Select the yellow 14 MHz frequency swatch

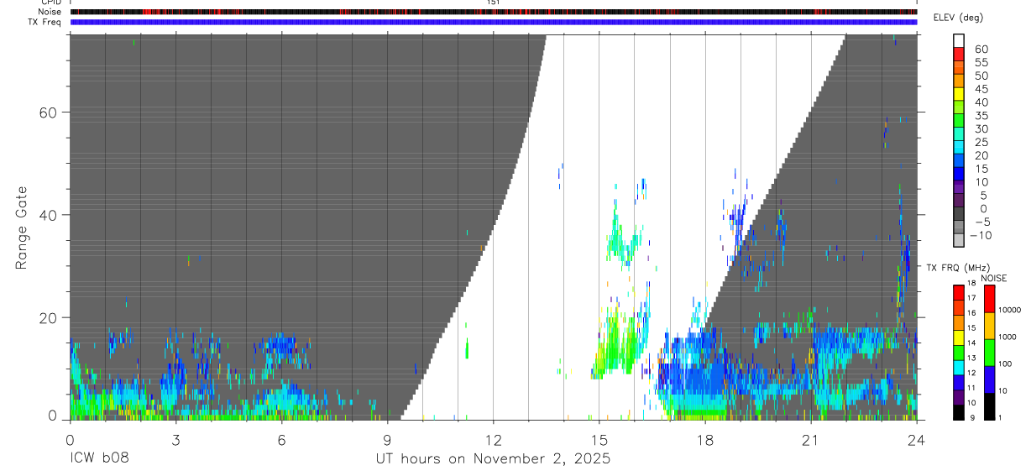click(x=959, y=337)
